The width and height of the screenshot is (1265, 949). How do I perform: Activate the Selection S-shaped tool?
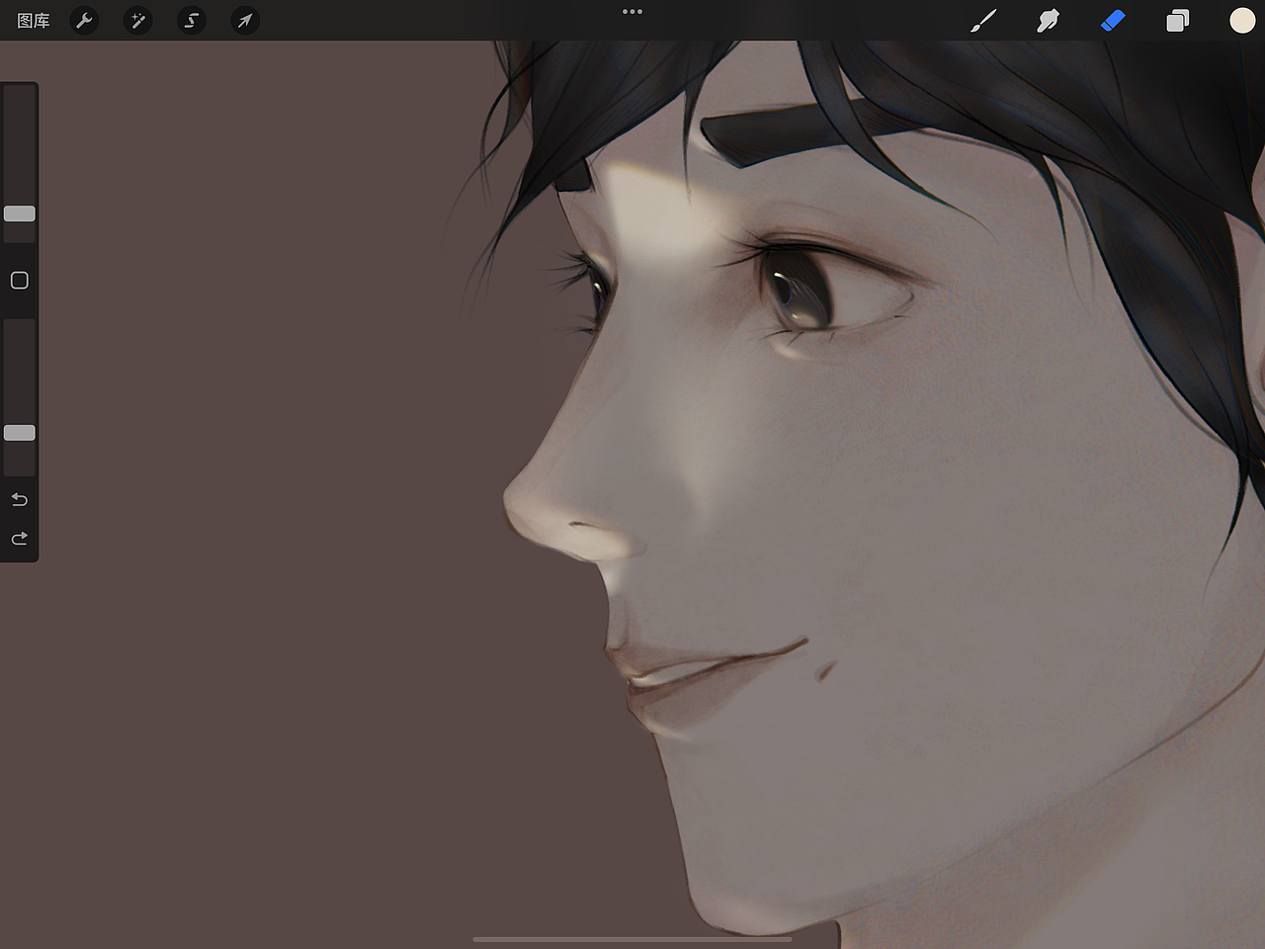tap(192, 21)
